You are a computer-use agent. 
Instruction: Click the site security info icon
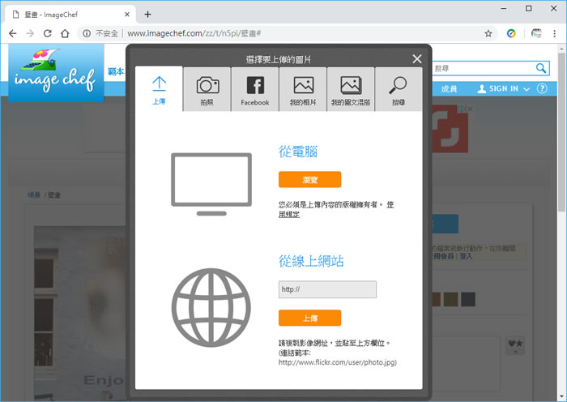pyautogui.click(x=87, y=34)
